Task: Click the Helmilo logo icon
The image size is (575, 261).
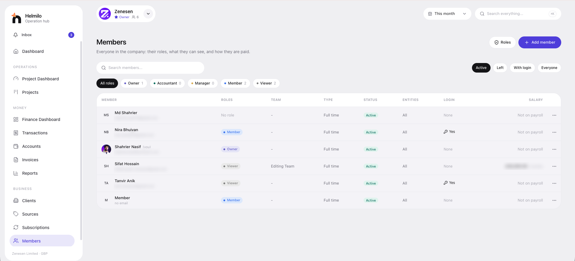Action: pos(16,18)
